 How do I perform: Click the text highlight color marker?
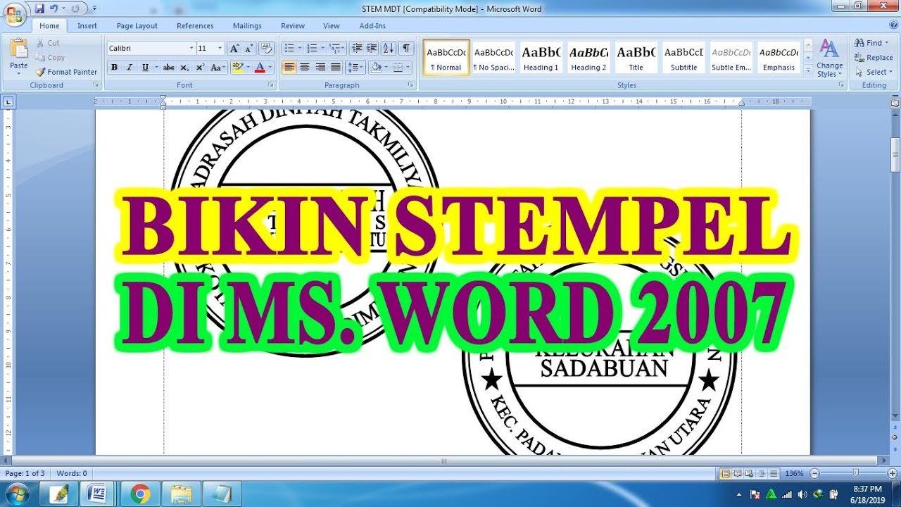(237, 68)
